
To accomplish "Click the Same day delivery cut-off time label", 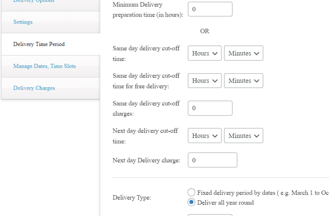I will (146, 54).
